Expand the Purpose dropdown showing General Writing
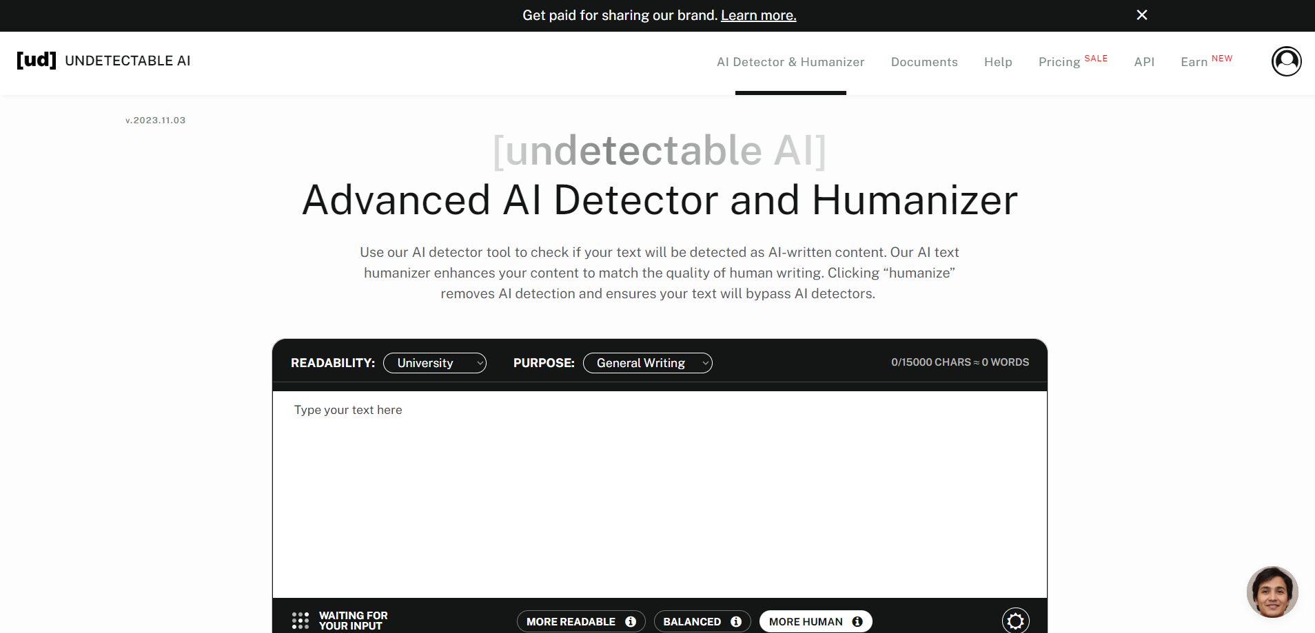Image resolution: width=1315 pixels, height=633 pixels. 648,363
